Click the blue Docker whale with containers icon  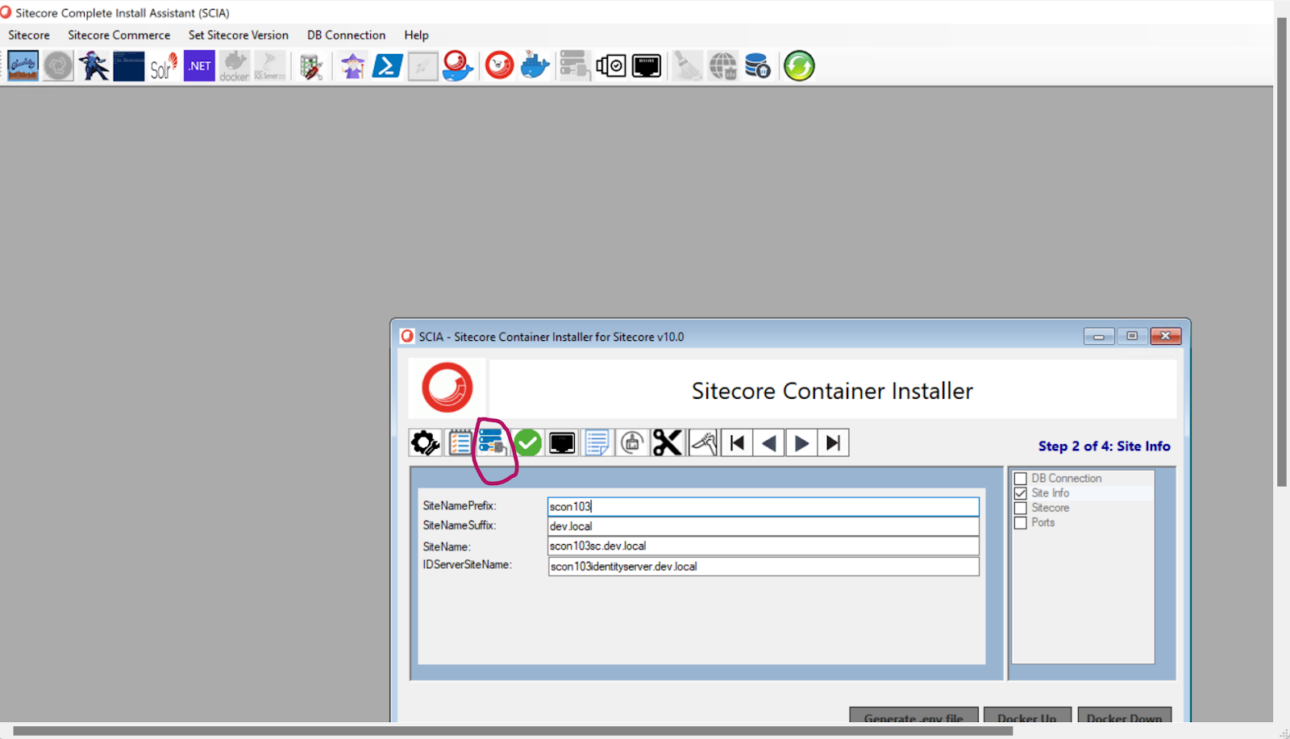tap(535, 66)
